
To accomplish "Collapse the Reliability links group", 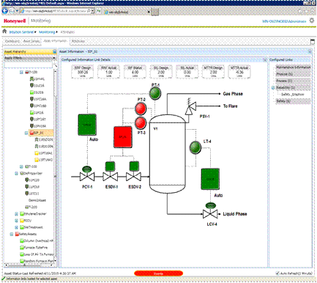I will click(273, 87).
